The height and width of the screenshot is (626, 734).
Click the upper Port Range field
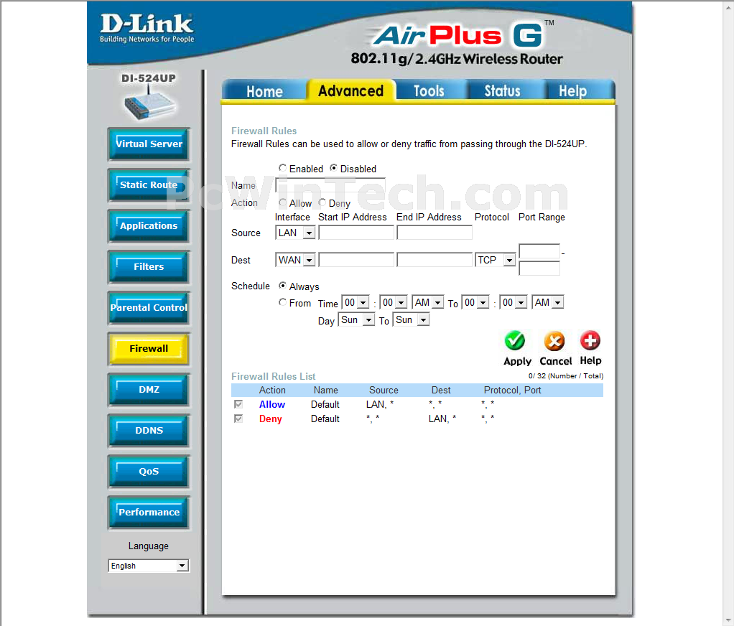coord(539,251)
